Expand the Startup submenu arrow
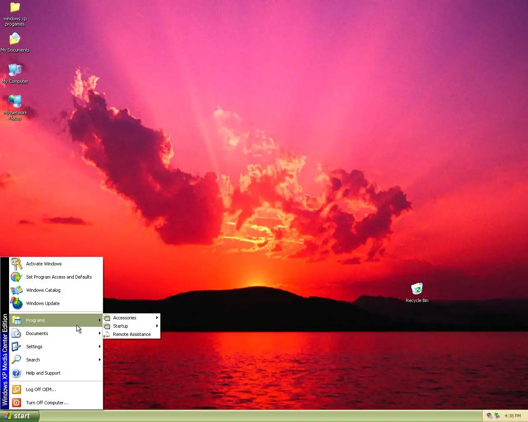This screenshot has height=422, width=528. [x=157, y=326]
